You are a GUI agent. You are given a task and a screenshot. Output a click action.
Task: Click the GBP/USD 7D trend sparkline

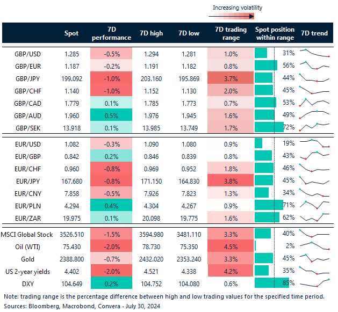tap(314, 53)
